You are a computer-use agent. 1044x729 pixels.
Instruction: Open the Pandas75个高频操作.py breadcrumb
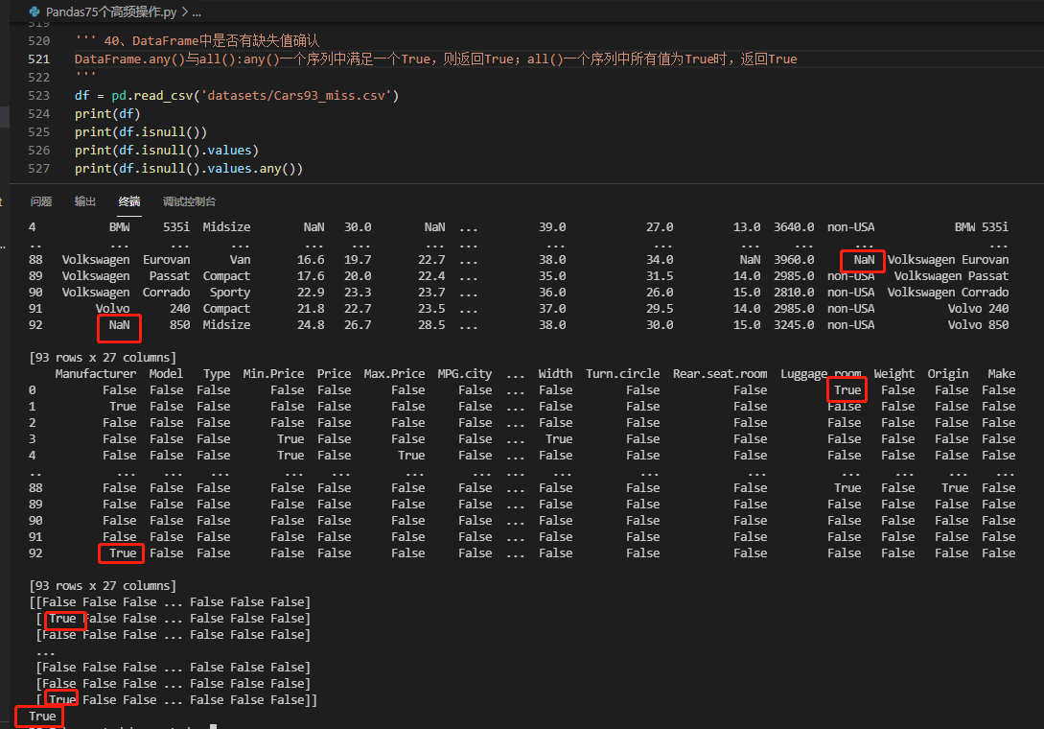(111, 12)
